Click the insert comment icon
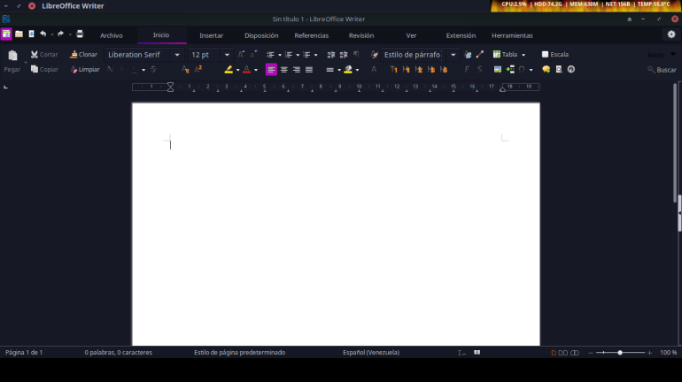The image size is (682, 382). coord(546,70)
